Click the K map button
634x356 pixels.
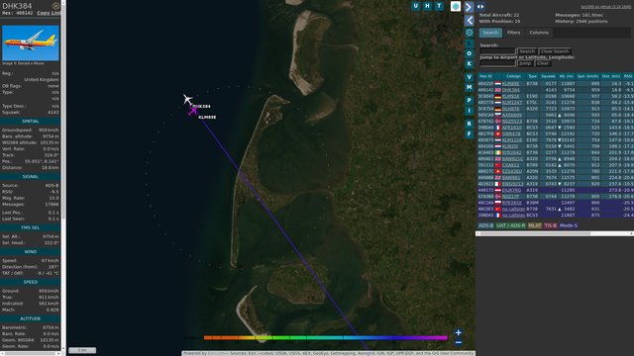click(469, 63)
